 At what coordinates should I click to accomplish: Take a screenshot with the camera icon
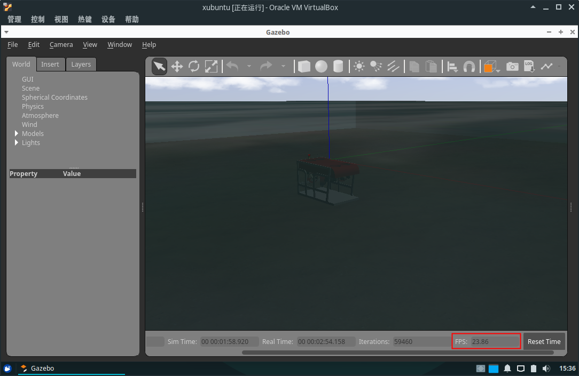click(512, 66)
